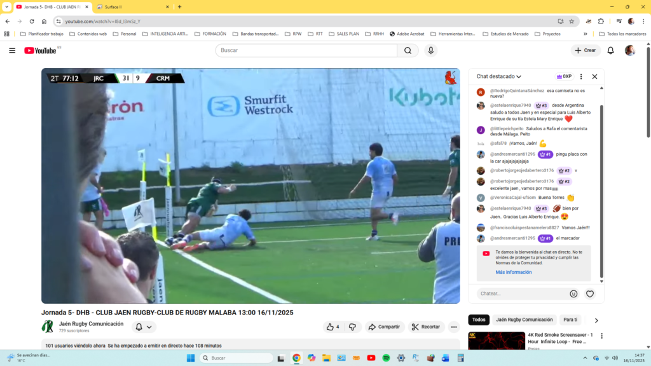
Task: Open more actions menu beside Recortar
Action: (x=454, y=327)
